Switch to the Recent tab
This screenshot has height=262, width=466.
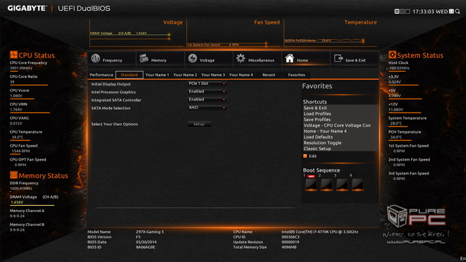(268, 75)
